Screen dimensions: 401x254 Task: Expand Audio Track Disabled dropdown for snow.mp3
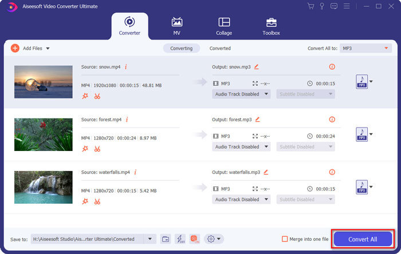click(241, 94)
